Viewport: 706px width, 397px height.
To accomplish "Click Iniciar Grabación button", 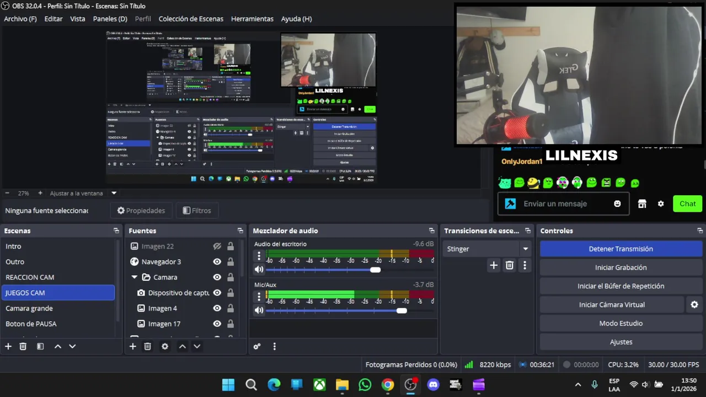I will point(621,267).
